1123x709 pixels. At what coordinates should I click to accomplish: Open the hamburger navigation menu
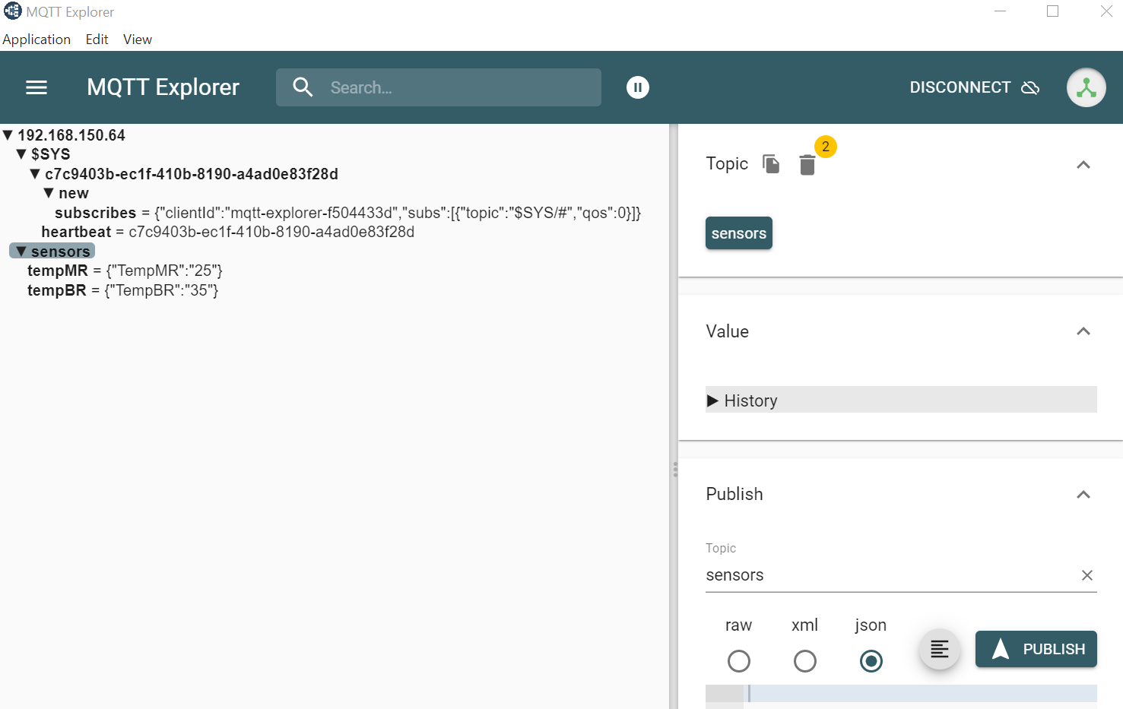36,87
